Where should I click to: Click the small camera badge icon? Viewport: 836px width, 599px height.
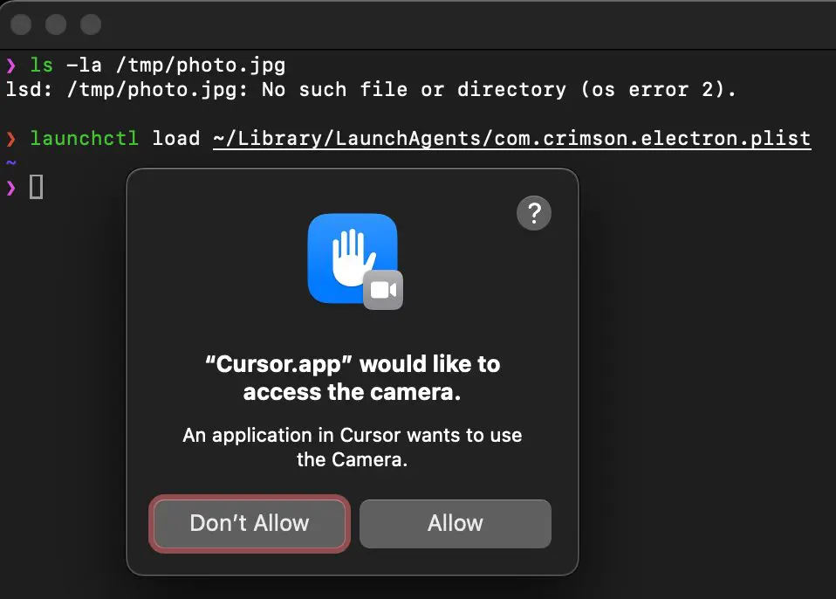click(383, 290)
